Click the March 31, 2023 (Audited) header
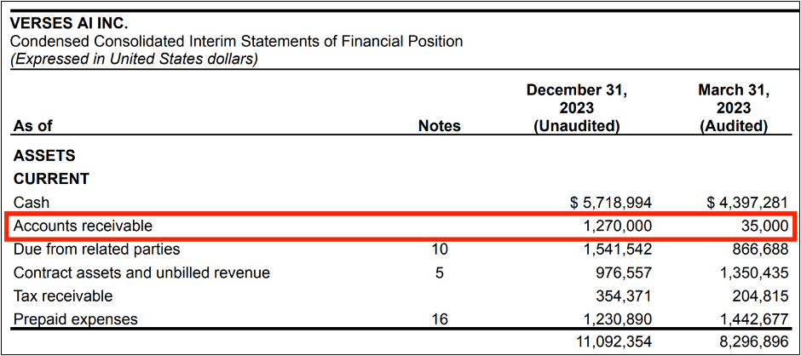 [733, 108]
